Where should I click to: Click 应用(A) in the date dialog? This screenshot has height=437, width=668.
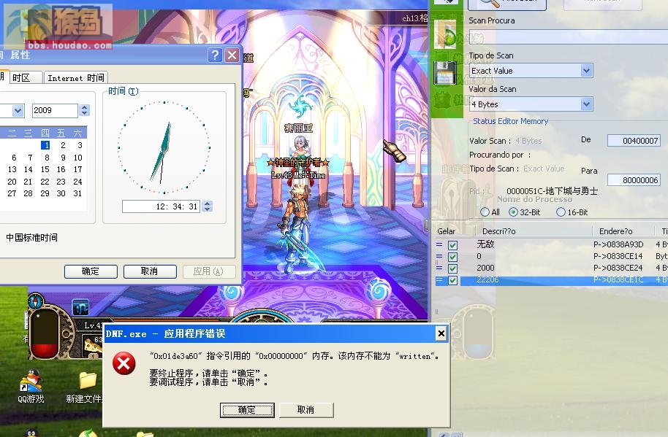pyautogui.click(x=209, y=271)
